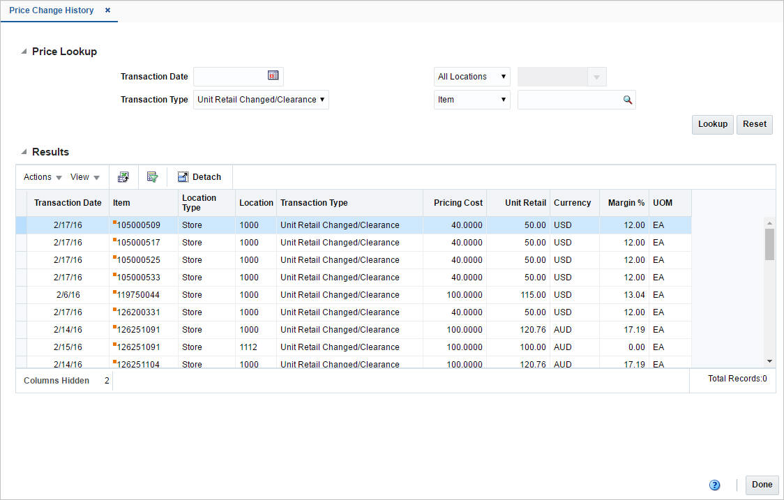
Task: Open the Transaction Date calendar picker
Action: pyautogui.click(x=273, y=75)
